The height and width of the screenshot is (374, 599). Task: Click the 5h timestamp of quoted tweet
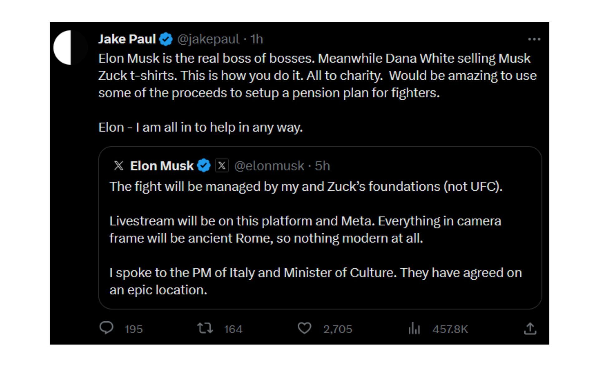tap(322, 166)
